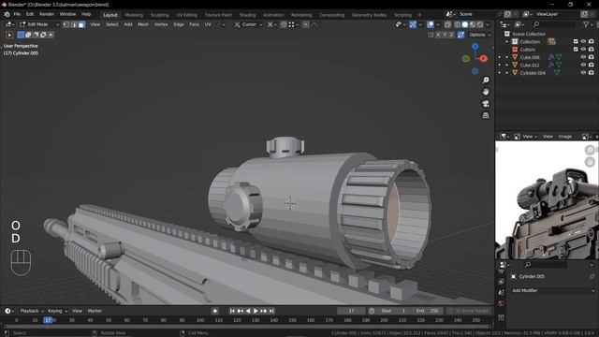The width and height of the screenshot is (599, 337).
Task: Jump to the timeline end frame
Action: [271, 311]
